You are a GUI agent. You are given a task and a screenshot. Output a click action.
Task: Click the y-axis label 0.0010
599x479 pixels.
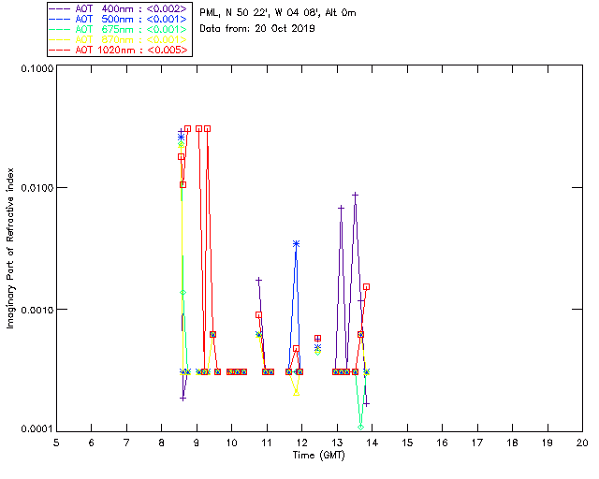coord(37,310)
